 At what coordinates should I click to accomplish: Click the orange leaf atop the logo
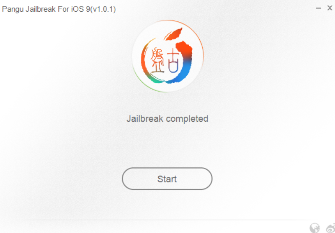173,34
